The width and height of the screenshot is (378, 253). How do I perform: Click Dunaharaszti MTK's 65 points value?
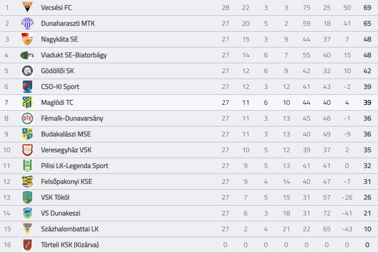367,23
